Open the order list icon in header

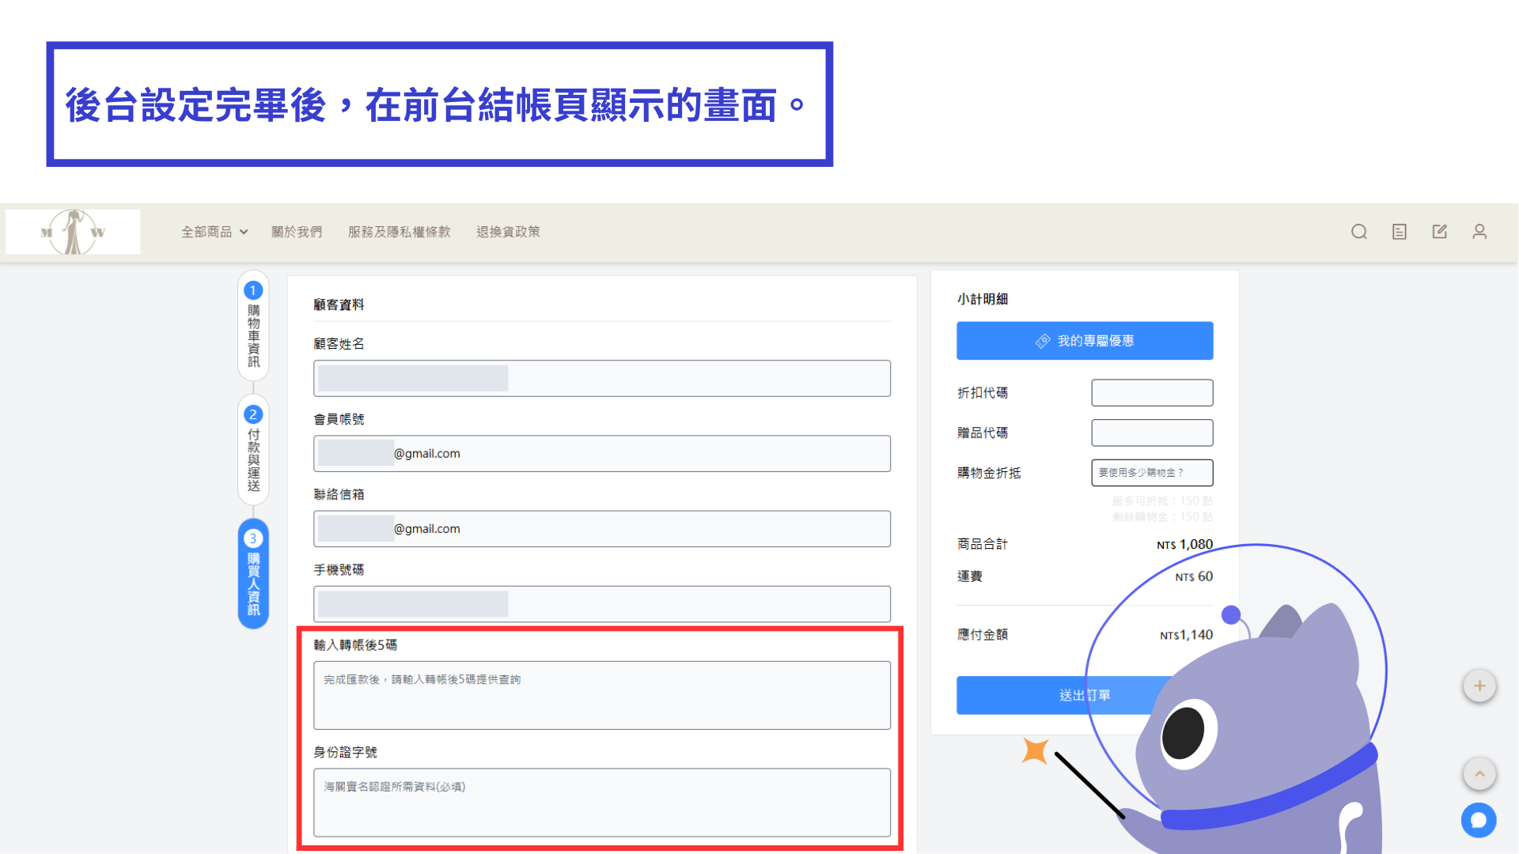(x=1400, y=232)
